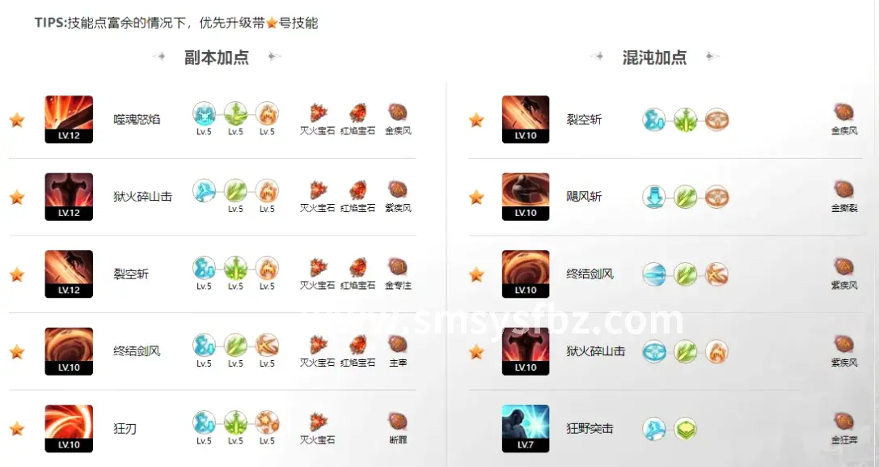
Task: Click the 金狂奔 rune icon beside 狂野突击
Action: [x=843, y=422]
